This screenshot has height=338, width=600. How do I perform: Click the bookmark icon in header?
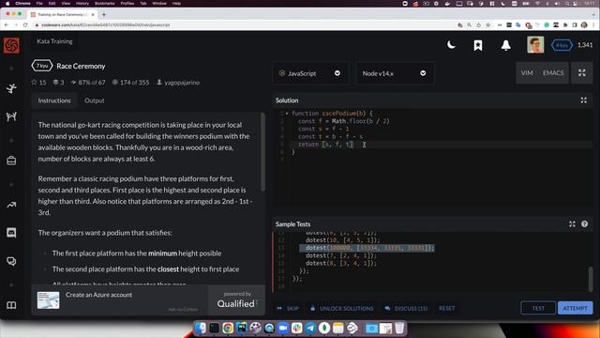coord(478,45)
